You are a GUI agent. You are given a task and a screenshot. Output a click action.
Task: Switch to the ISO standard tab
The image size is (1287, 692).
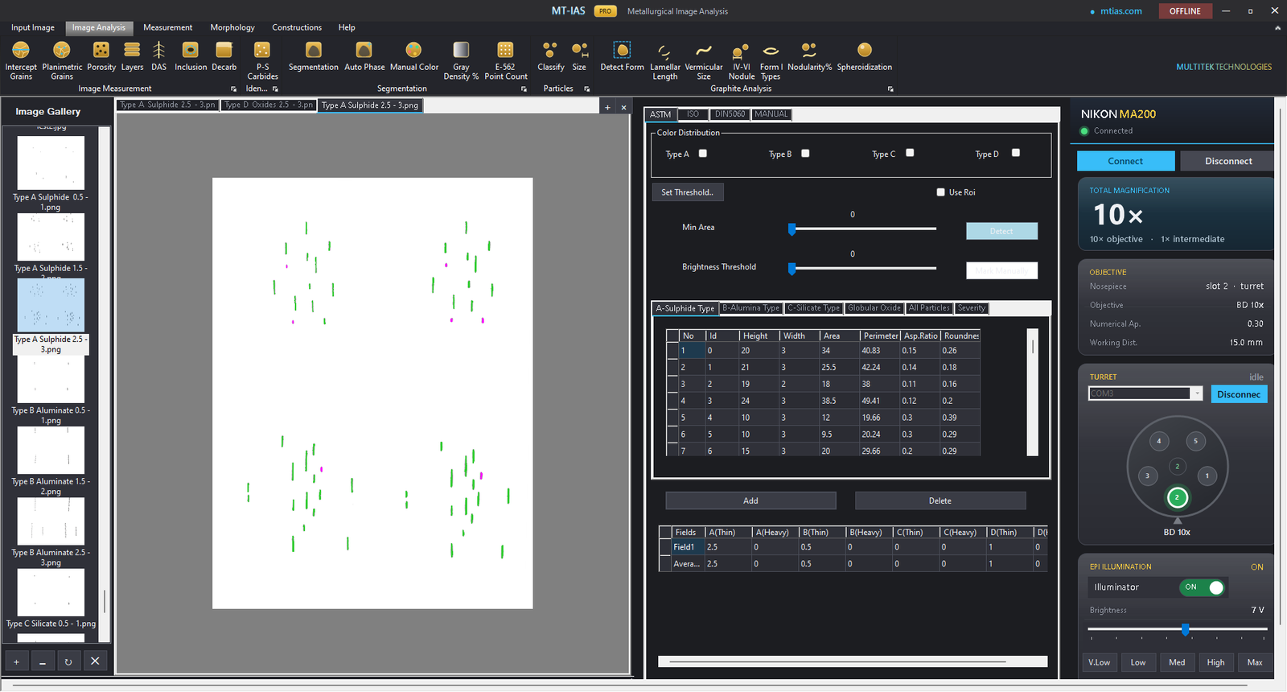[x=693, y=114]
